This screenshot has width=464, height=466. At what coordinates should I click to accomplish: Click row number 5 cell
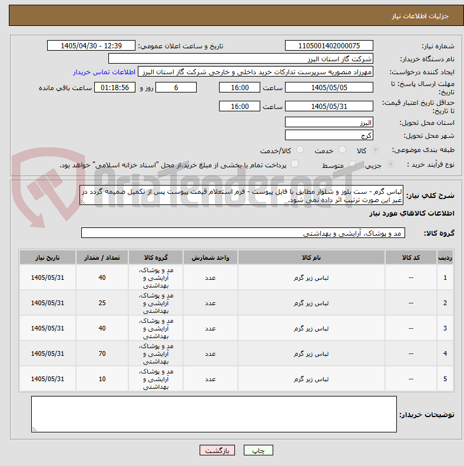click(x=445, y=379)
